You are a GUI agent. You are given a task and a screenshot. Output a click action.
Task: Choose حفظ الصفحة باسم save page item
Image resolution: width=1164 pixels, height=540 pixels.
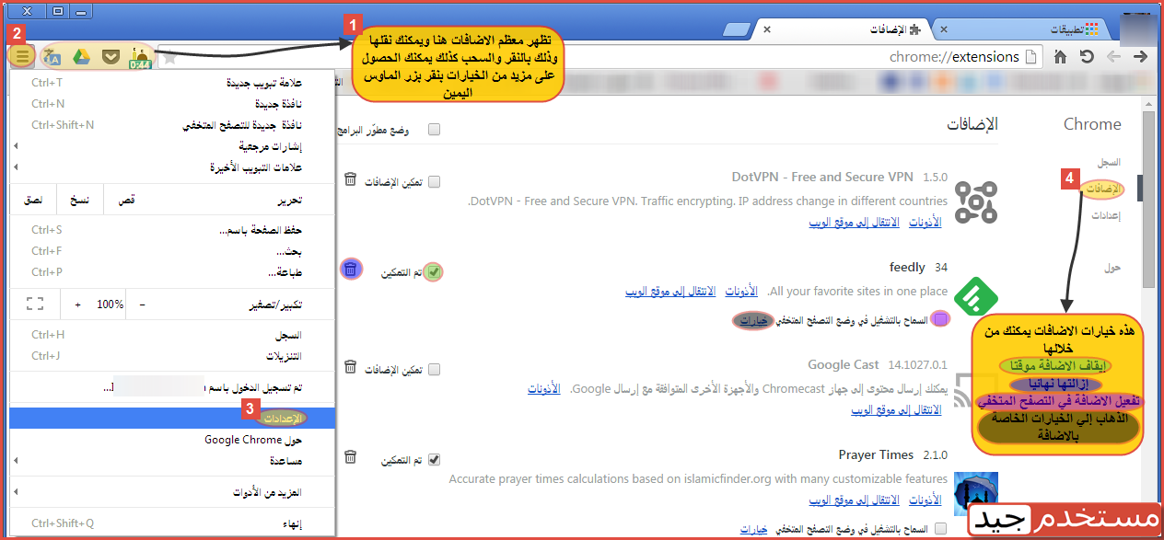[173, 230]
